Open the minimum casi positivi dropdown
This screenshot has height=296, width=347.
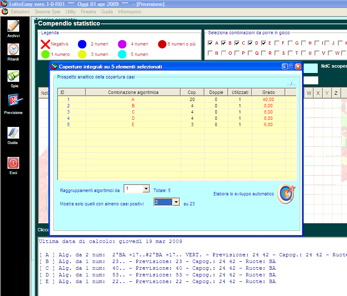click(176, 202)
